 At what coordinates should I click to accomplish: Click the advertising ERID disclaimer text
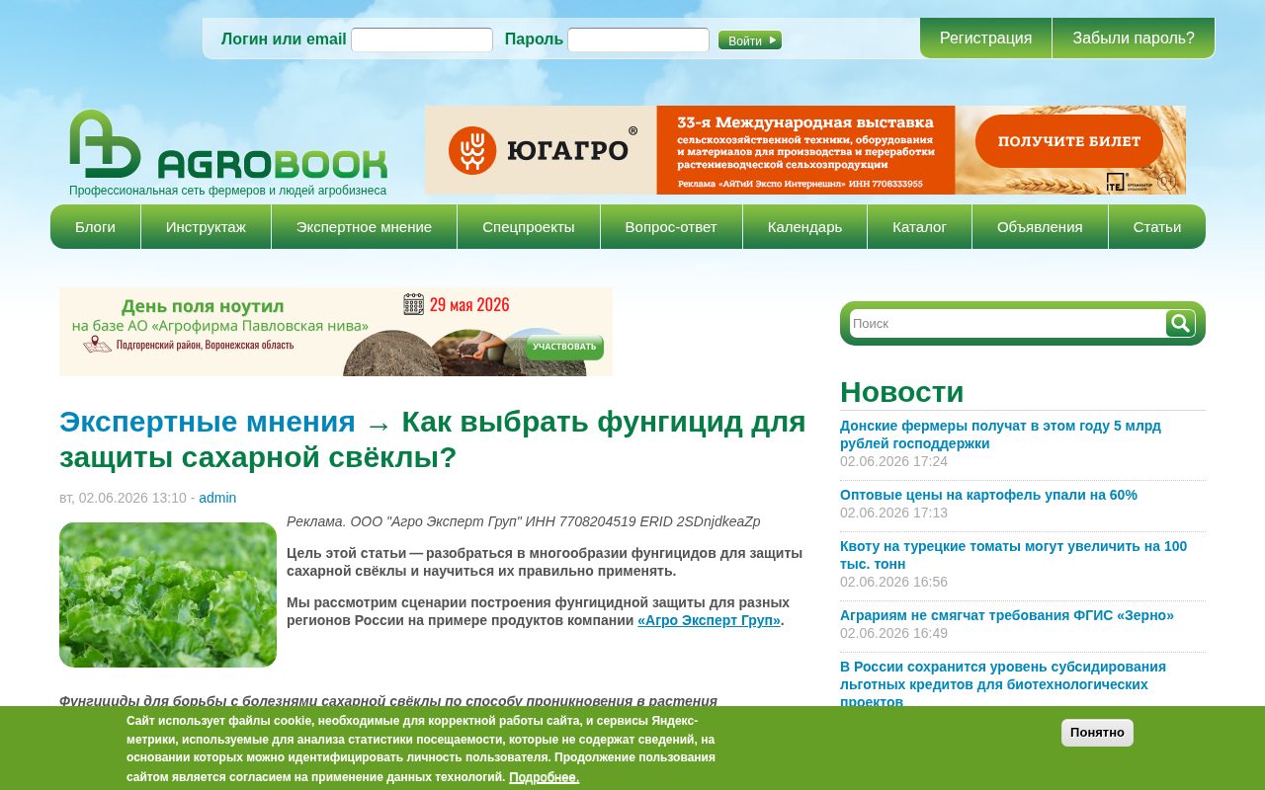524,521
